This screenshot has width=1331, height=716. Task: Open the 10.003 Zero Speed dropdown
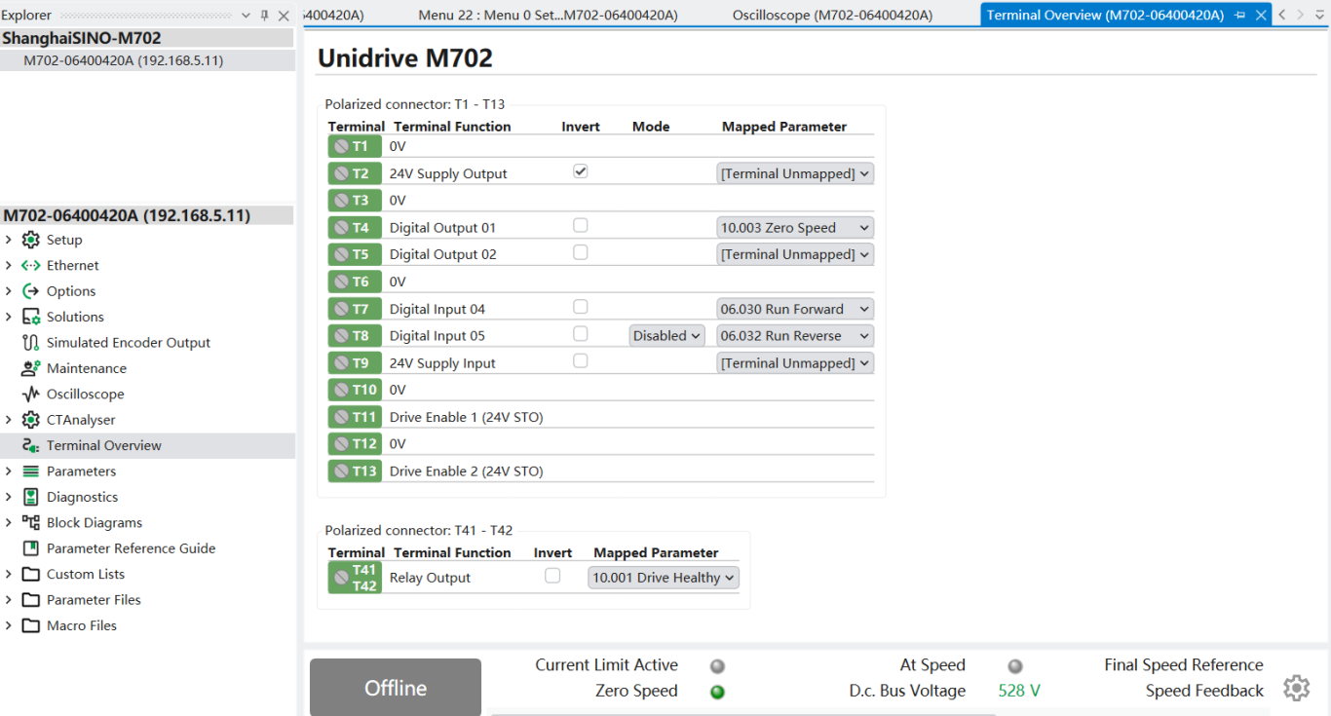[x=794, y=228]
